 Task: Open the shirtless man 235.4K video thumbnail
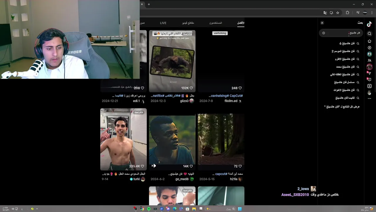pyautogui.click(x=123, y=139)
